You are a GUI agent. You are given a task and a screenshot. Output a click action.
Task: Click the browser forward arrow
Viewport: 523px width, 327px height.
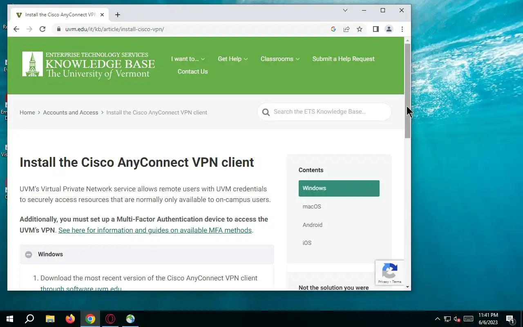[x=29, y=29]
